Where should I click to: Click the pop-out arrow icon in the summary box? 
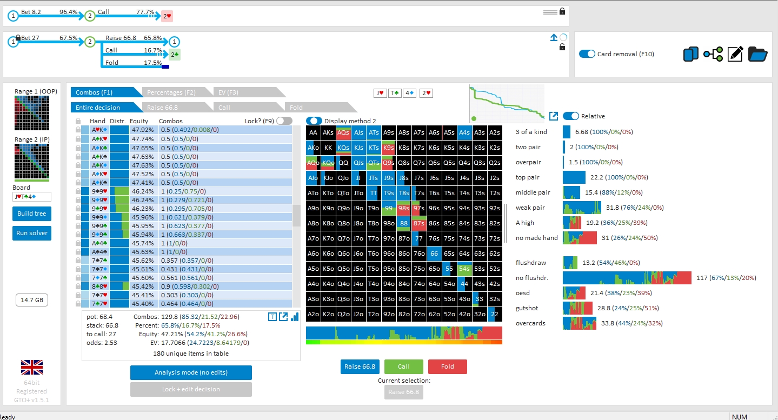click(x=283, y=317)
